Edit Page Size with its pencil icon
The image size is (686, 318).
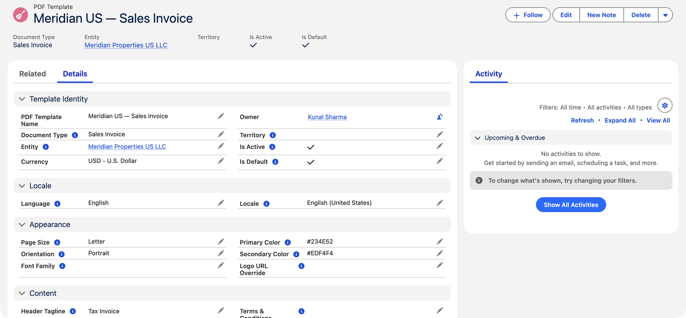click(221, 242)
